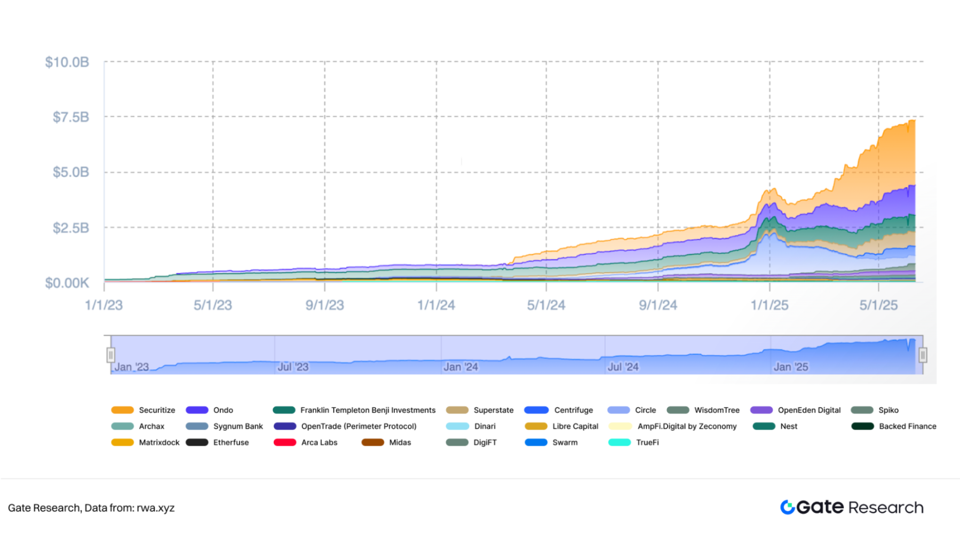Click the Jan '25 point in range navigator
Screen dimensions: 960x537
coord(790,367)
